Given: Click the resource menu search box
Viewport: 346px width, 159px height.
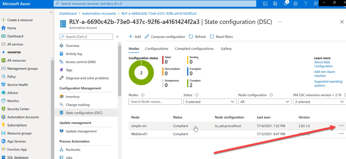Looking at the screenshot, I should click(x=86, y=37).
